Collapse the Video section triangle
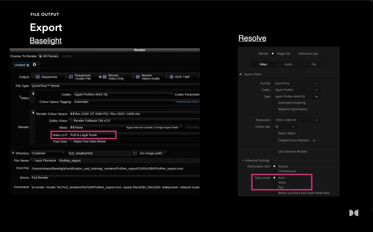Viewport: 373px width, 232px height. [x=33, y=94]
